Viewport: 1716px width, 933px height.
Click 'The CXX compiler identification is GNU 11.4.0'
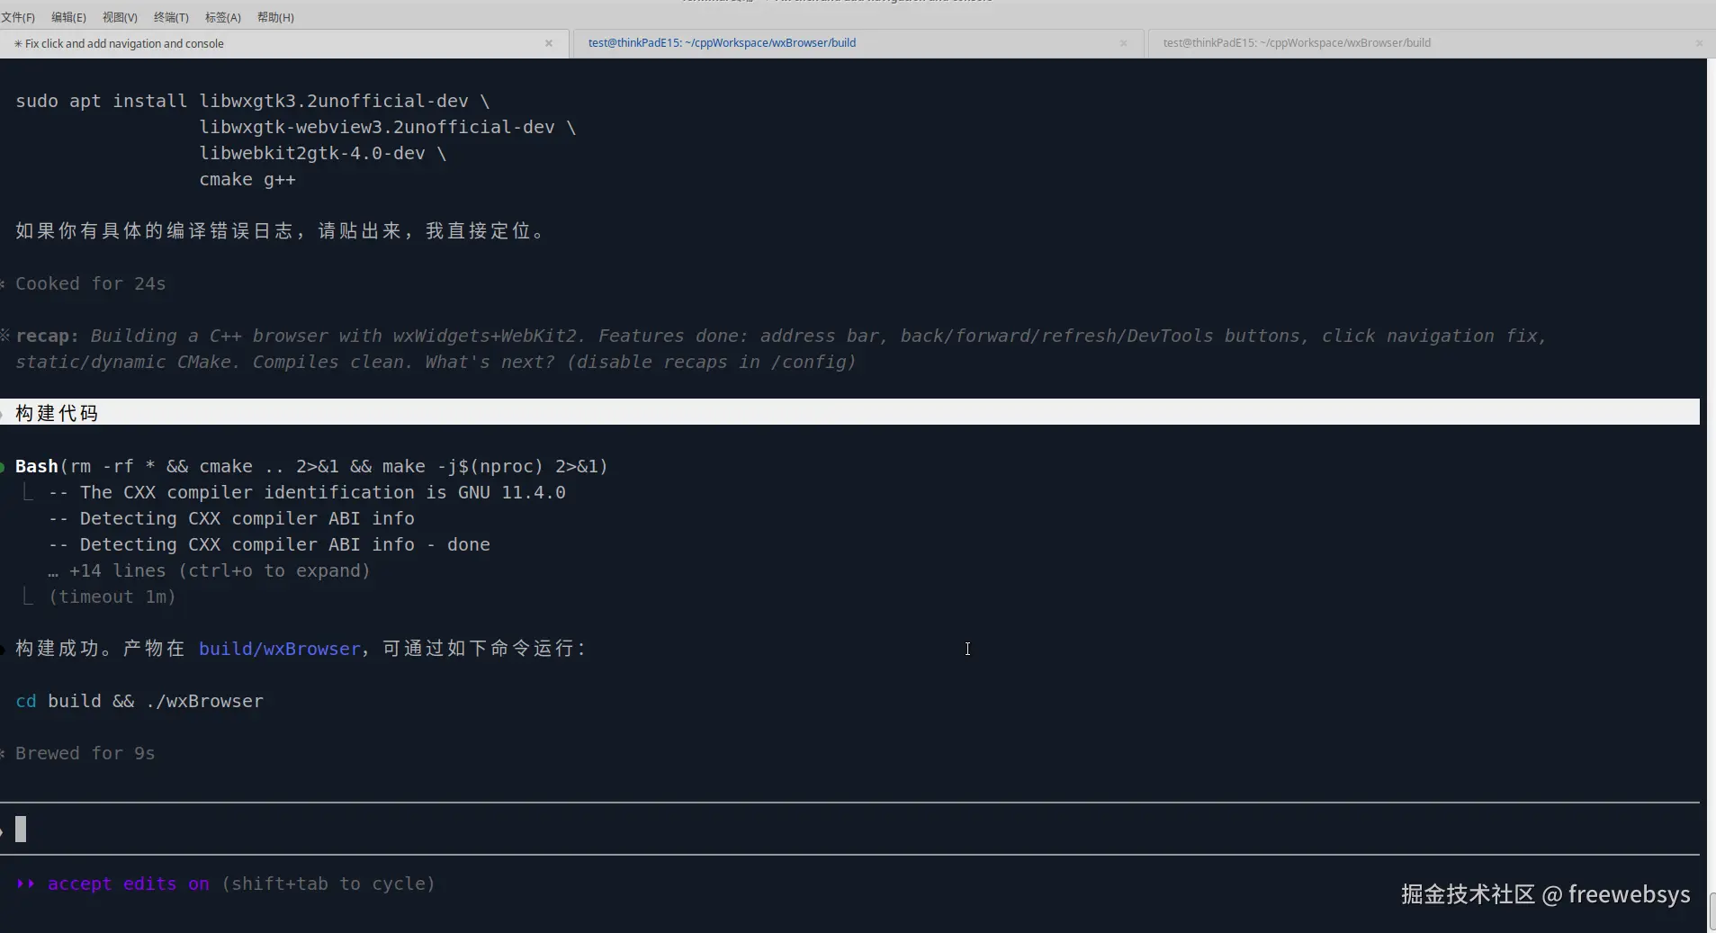[x=307, y=492]
